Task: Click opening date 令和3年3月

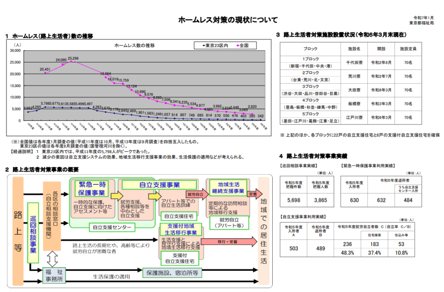Action: [381, 104]
